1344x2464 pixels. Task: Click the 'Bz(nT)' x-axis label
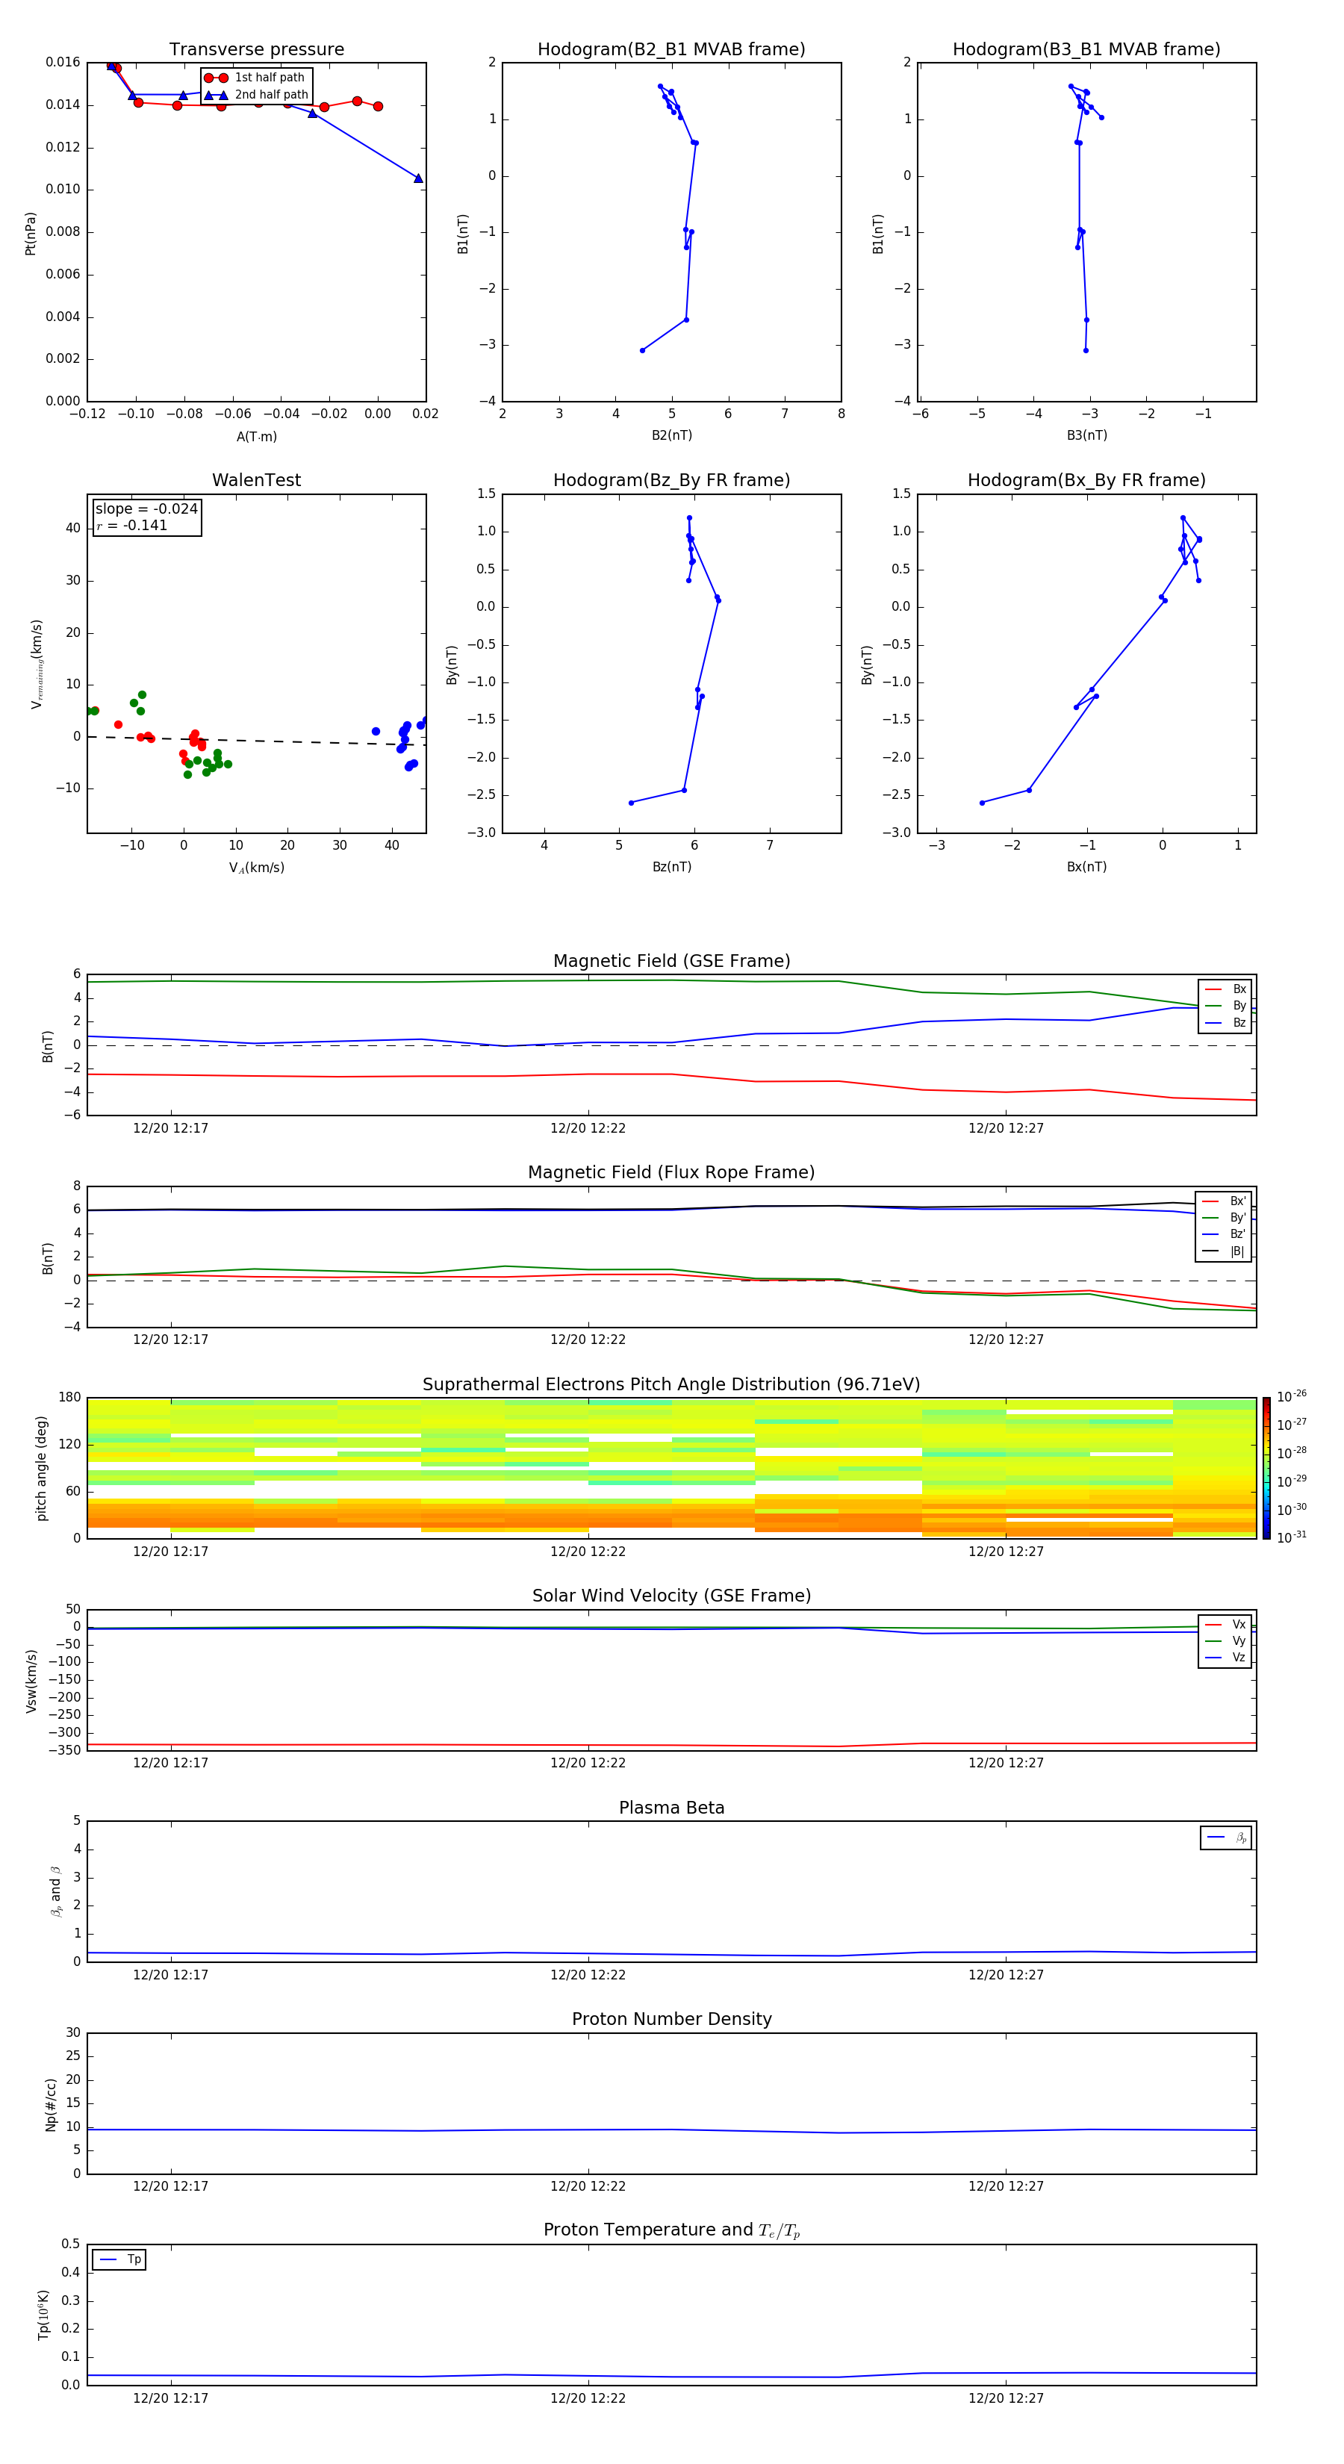[671, 867]
